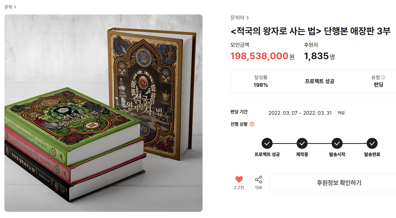396x218 pixels.
Task: Click the 2.2천 like count
Action: click(239, 188)
